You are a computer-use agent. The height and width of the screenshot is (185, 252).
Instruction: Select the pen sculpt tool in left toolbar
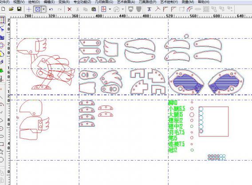(2, 62)
